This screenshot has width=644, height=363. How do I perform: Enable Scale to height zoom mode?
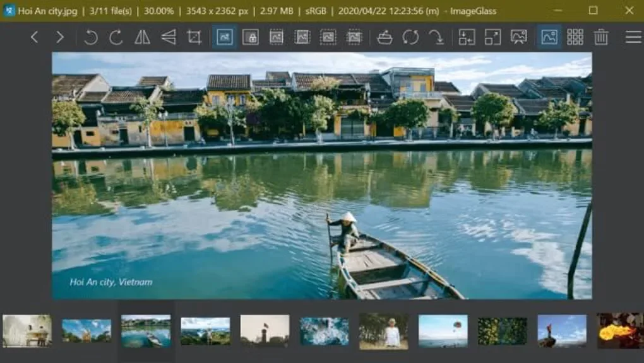click(302, 37)
